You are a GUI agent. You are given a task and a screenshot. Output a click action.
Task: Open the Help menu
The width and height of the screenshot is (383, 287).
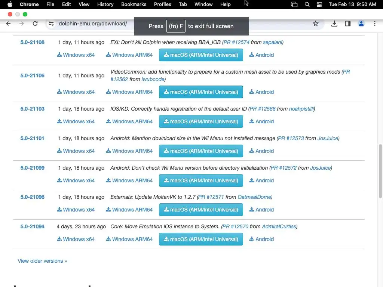pyautogui.click(x=225, y=4)
